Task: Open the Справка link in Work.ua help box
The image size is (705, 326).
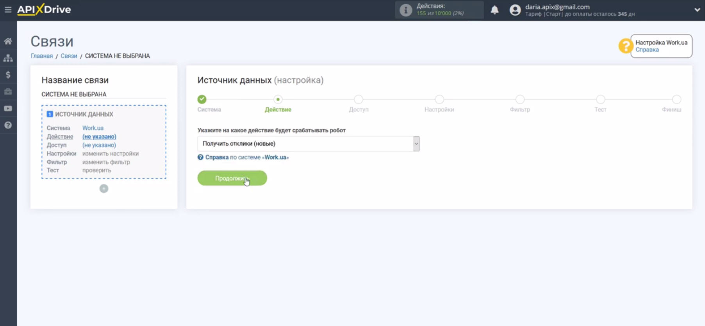Action: point(647,50)
